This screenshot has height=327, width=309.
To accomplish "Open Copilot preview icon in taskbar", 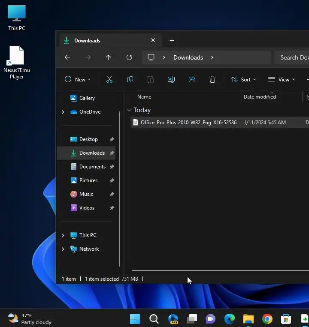I will [173, 319].
